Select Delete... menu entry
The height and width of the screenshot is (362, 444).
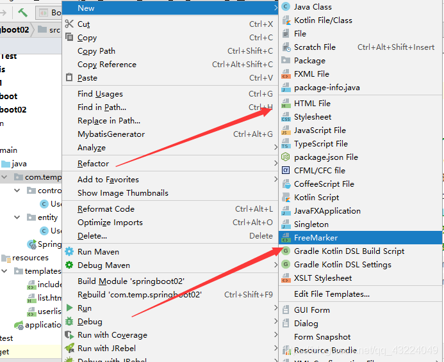[x=170, y=236]
